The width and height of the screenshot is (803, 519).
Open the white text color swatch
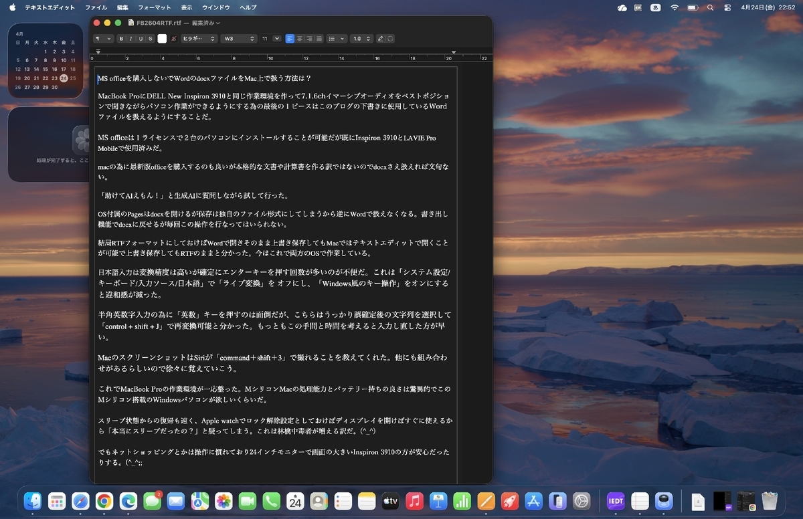[162, 39]
